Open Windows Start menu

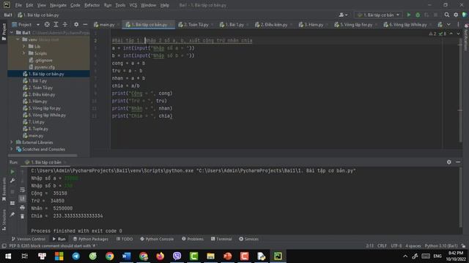tap(8, 256)
